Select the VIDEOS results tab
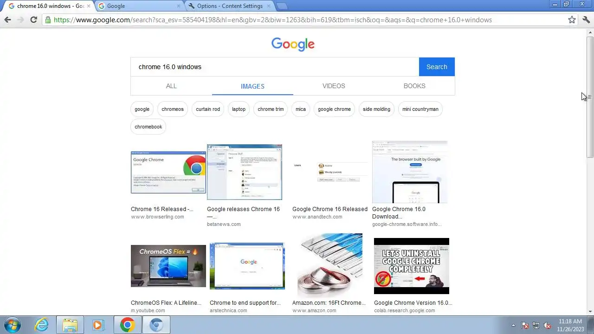This screenshot has height=334, width=594. tap(334, 86)
